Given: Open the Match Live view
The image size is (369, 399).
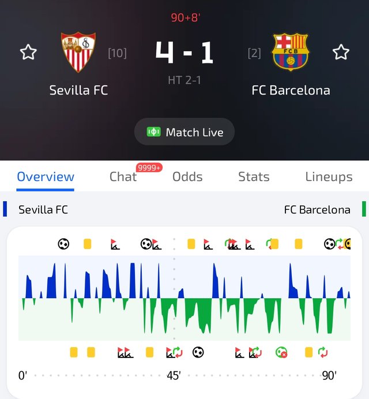Looking at the screenshot, I should click(x=184, y=132).
